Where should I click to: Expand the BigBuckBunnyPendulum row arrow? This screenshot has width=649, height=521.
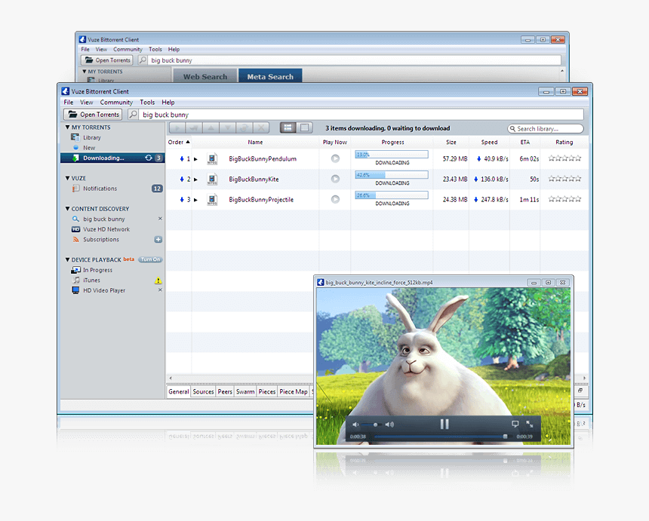195,159
